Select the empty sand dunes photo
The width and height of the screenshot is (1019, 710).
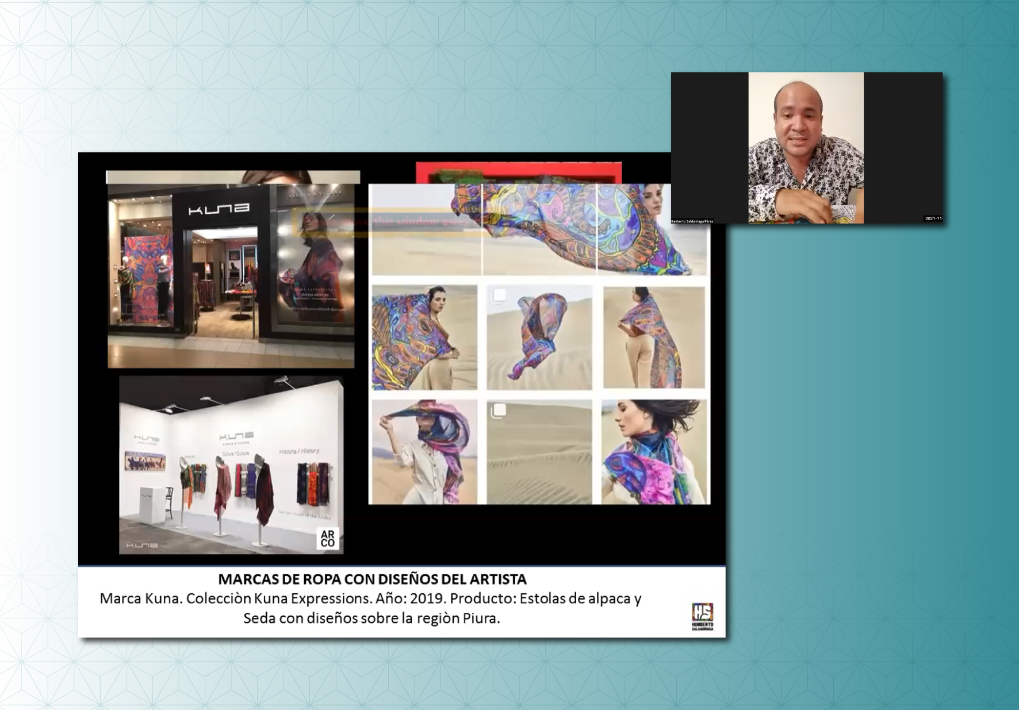pyautogui.click(x=539, y=452)
